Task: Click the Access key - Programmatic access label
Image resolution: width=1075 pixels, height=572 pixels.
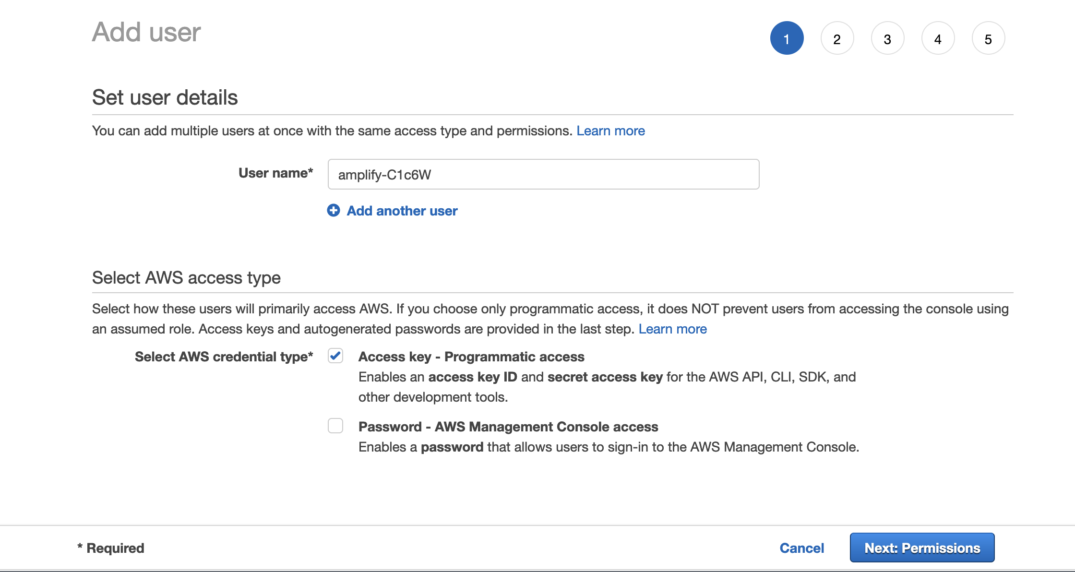Action: coord(471,357)
